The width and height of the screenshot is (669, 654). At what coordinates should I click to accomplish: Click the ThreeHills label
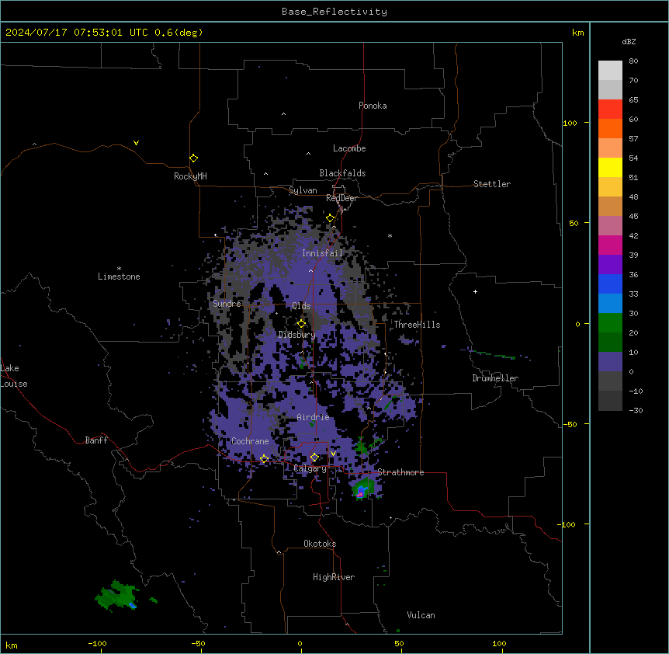tap(417, 325)
